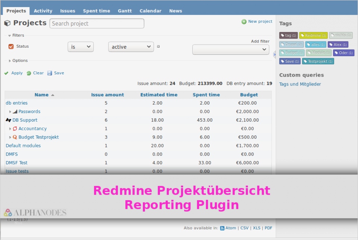
Task: Click inside the Search project field
Action: tap(97, 23)
